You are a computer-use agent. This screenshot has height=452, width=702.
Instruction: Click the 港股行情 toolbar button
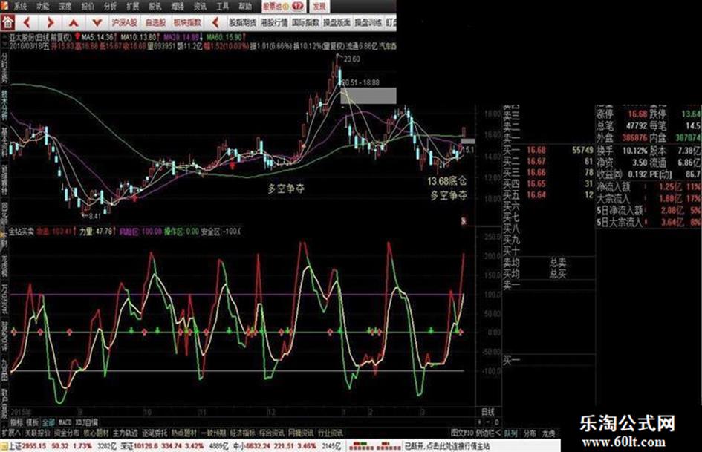point(274,22)
